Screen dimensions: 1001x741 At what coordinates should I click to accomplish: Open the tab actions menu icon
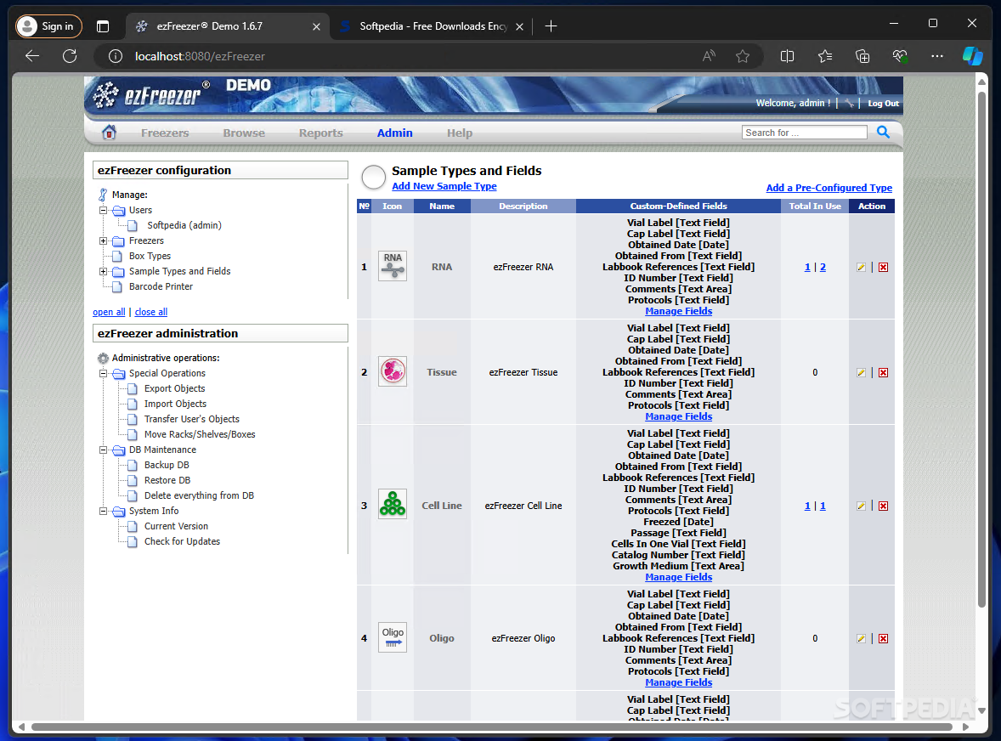(103, 26)
